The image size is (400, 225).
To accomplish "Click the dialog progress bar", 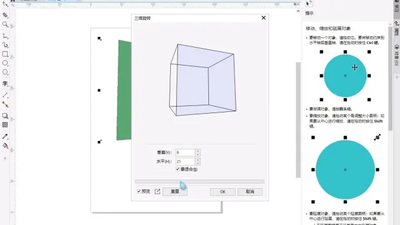I will point(200,182).
